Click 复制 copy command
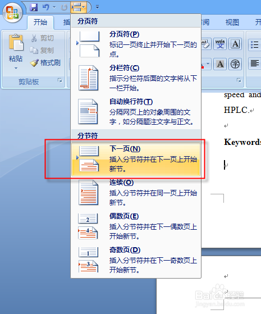Image resolution: width=261 pixels, height=314 pixels. [42, 50]
